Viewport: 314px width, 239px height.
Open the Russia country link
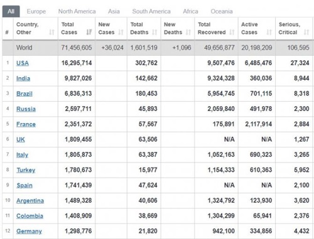26,109
